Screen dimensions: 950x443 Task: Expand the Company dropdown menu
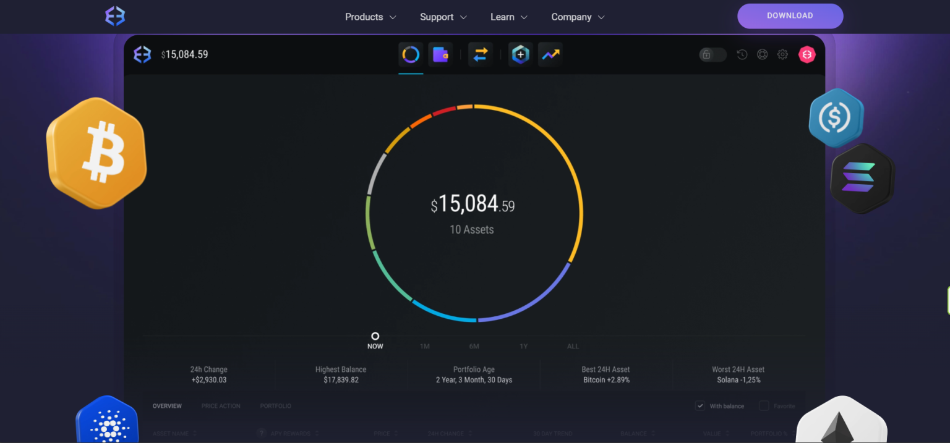click(578, 17)
